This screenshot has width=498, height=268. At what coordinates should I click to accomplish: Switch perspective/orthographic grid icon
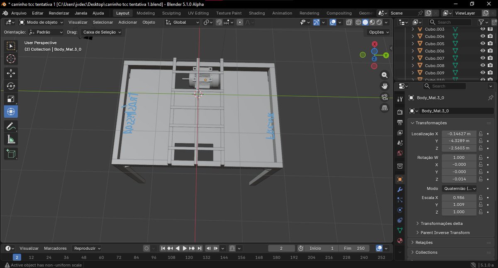point(385,108)
